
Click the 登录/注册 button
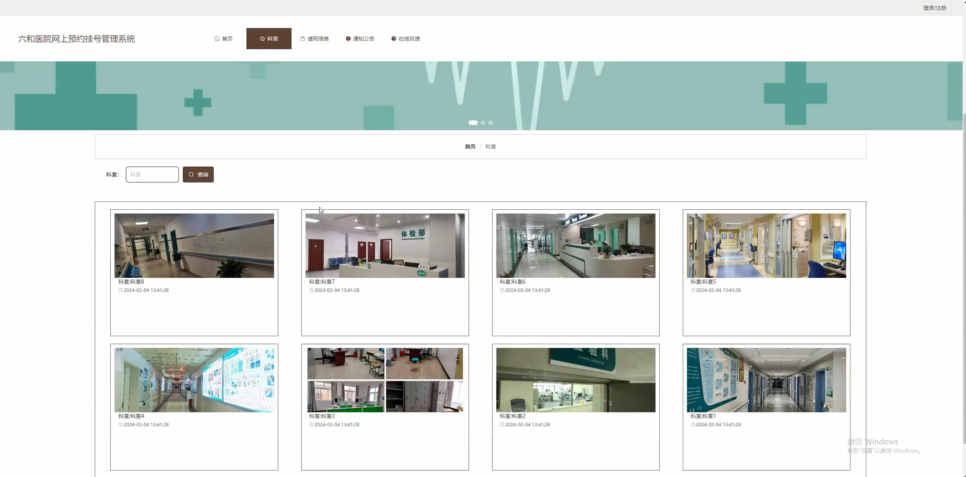click(935, 8)
